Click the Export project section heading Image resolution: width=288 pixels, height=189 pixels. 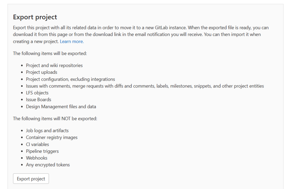click(x=35, y=17)
